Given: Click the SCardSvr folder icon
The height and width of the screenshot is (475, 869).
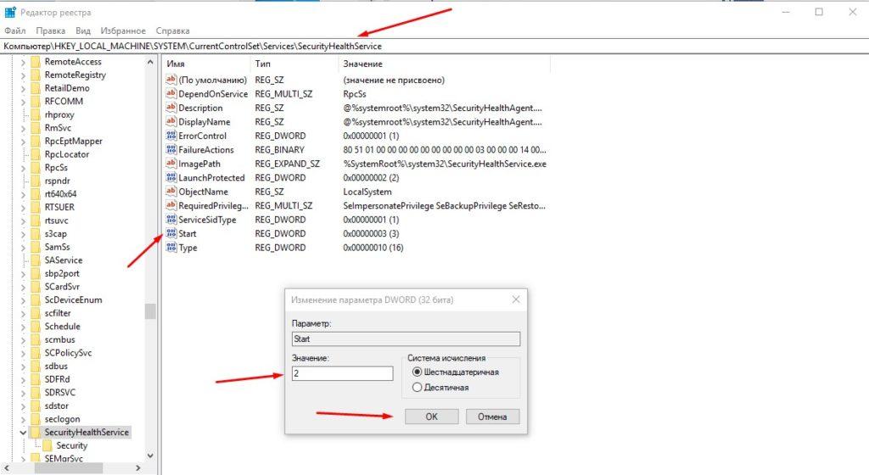Looking at the screenshot, I should pyautogui.click(x=36, y=287).
